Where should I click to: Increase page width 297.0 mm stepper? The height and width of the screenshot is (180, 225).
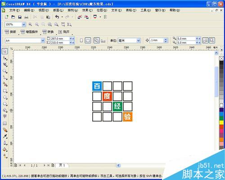tap(73, 39)
